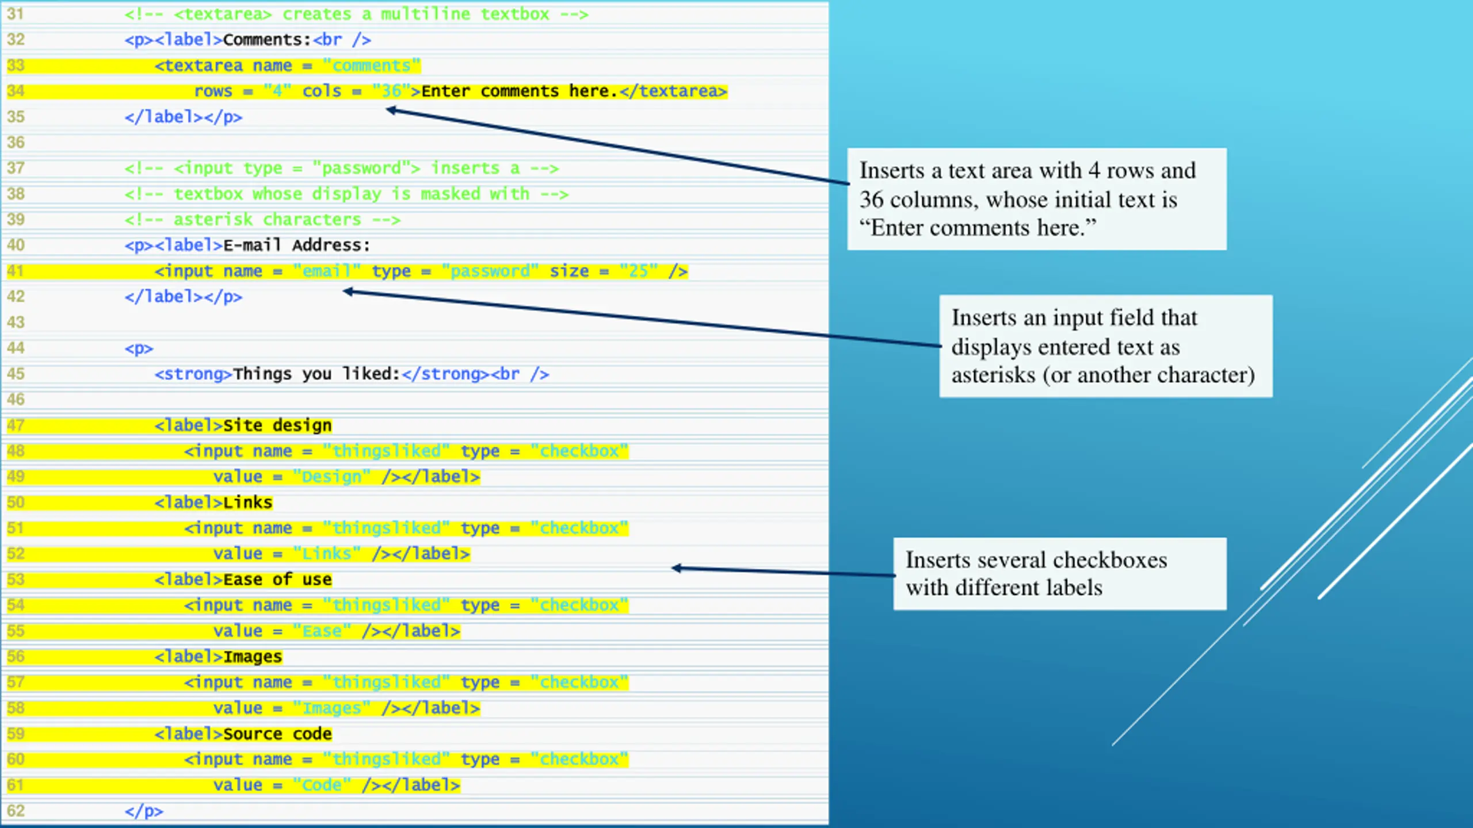Select 'E-mail Address:' label on line 40
Image resolution: width=1473 pixels, height=828 pixels.
(297, 245)
